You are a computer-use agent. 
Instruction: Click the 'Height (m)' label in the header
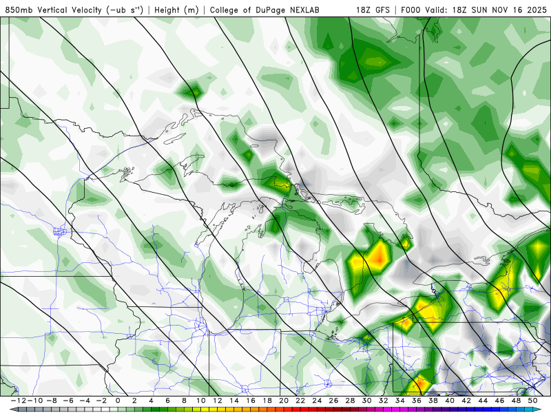(x=176, y=10)
